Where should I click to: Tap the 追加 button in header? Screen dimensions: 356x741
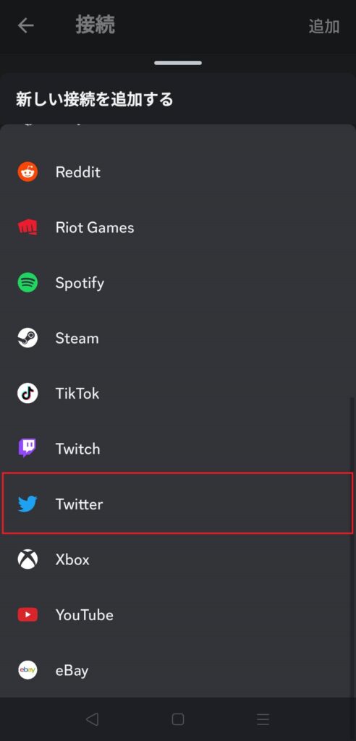[324, 27]
